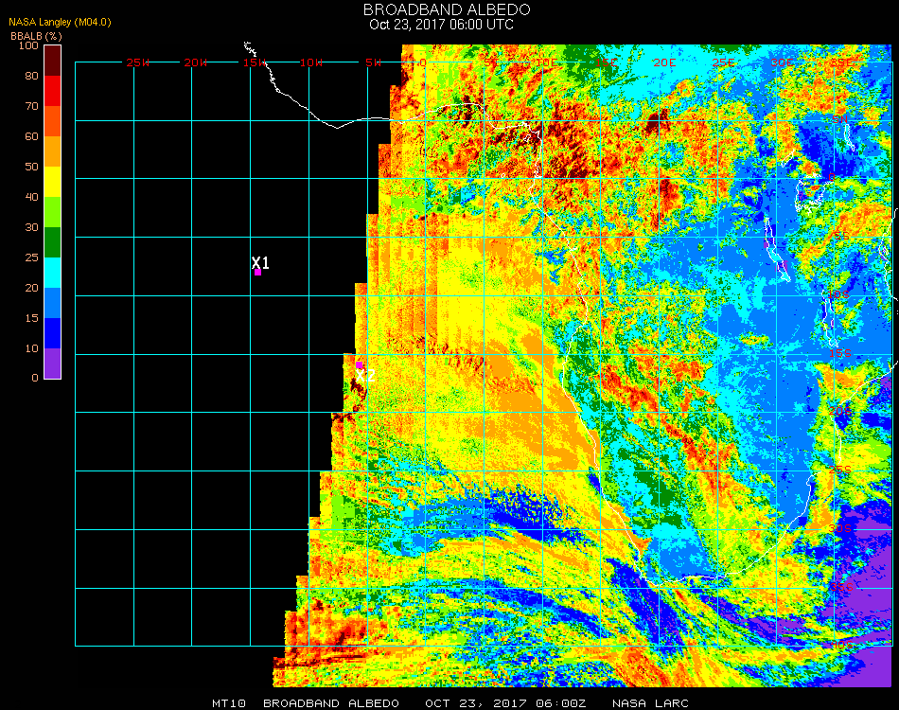Select the dark green 25-30 legend swatch
The image size is (899, 710).
53,242
